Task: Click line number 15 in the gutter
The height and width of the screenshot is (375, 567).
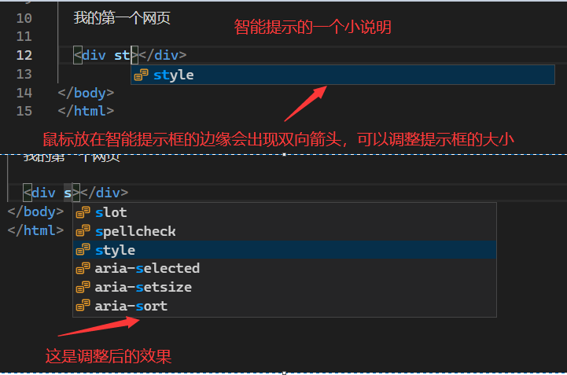Action: tap(24, 111)
